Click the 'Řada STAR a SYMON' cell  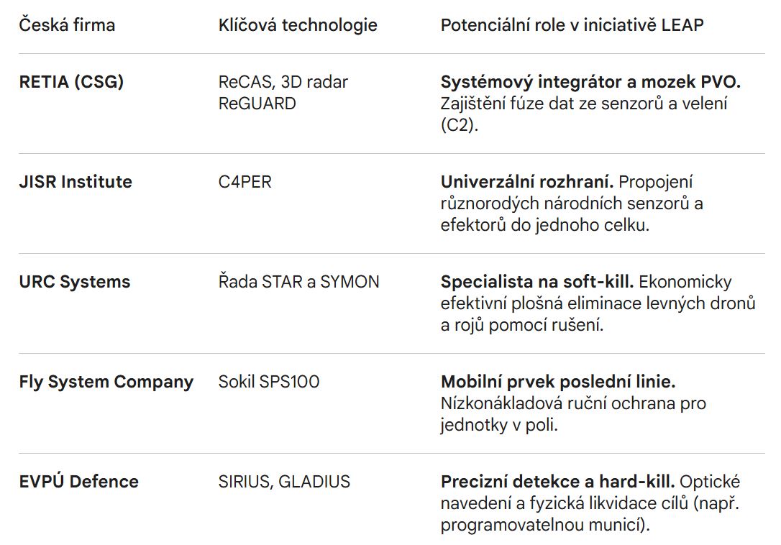[298, 282]
